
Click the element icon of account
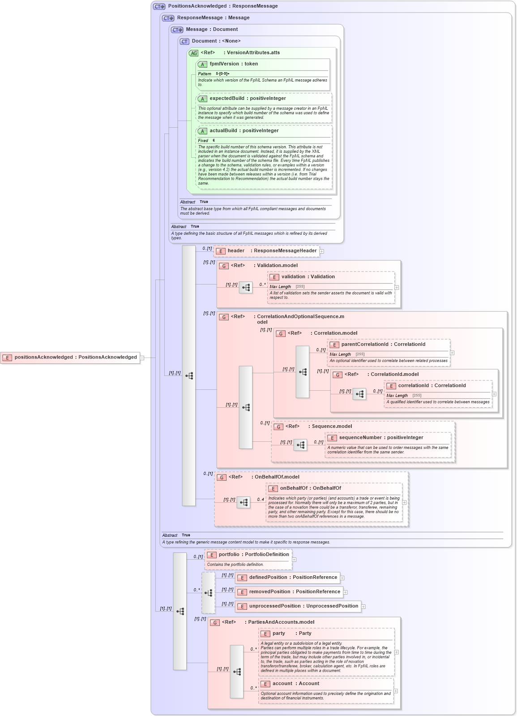tap(265, 684)
